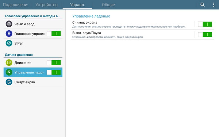Image resolution: width=219 pixels, height=137 pixels.
Task: Open the S Pen settings entry
Action: pyautogui.click(x=33, y=43)
